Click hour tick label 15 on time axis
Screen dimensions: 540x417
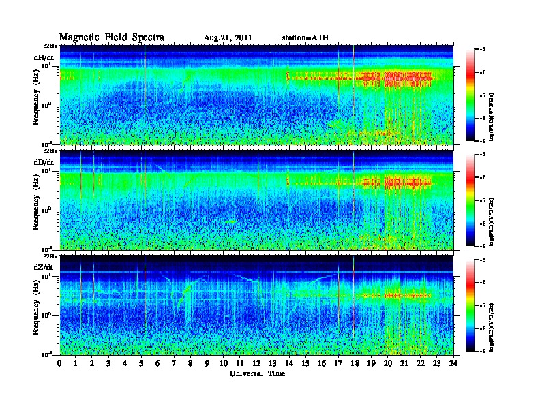click(x=305, y=363)
